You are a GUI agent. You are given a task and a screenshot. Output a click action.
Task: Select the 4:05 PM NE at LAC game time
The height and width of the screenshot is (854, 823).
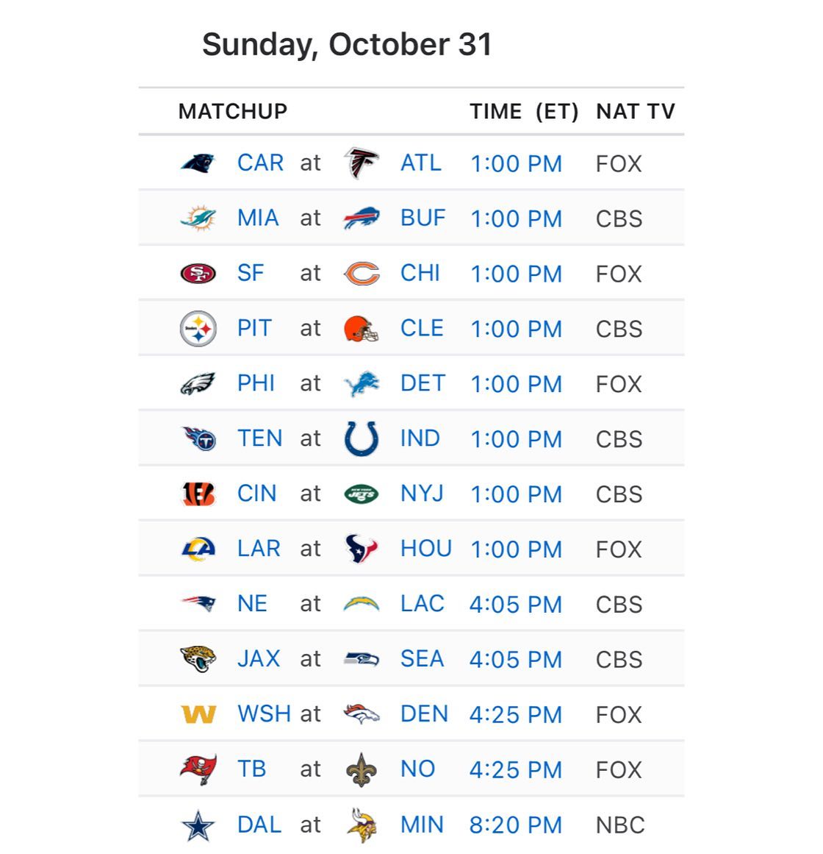tap(516, 604)
